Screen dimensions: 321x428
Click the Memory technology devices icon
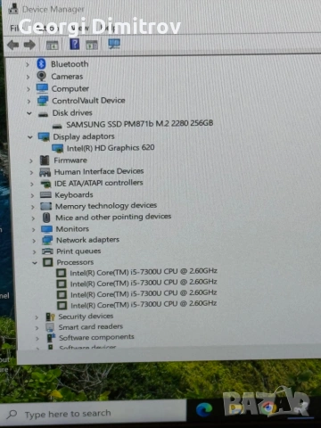pyautogui.click(x=46, y=206)
